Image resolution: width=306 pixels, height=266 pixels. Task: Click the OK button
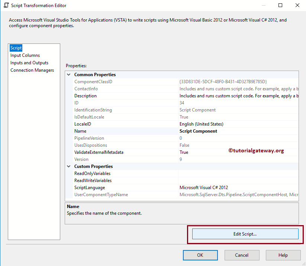[200, 255]
